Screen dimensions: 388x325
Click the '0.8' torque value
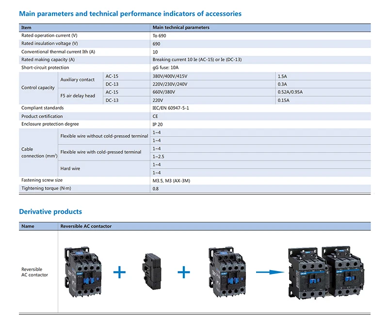155,189
